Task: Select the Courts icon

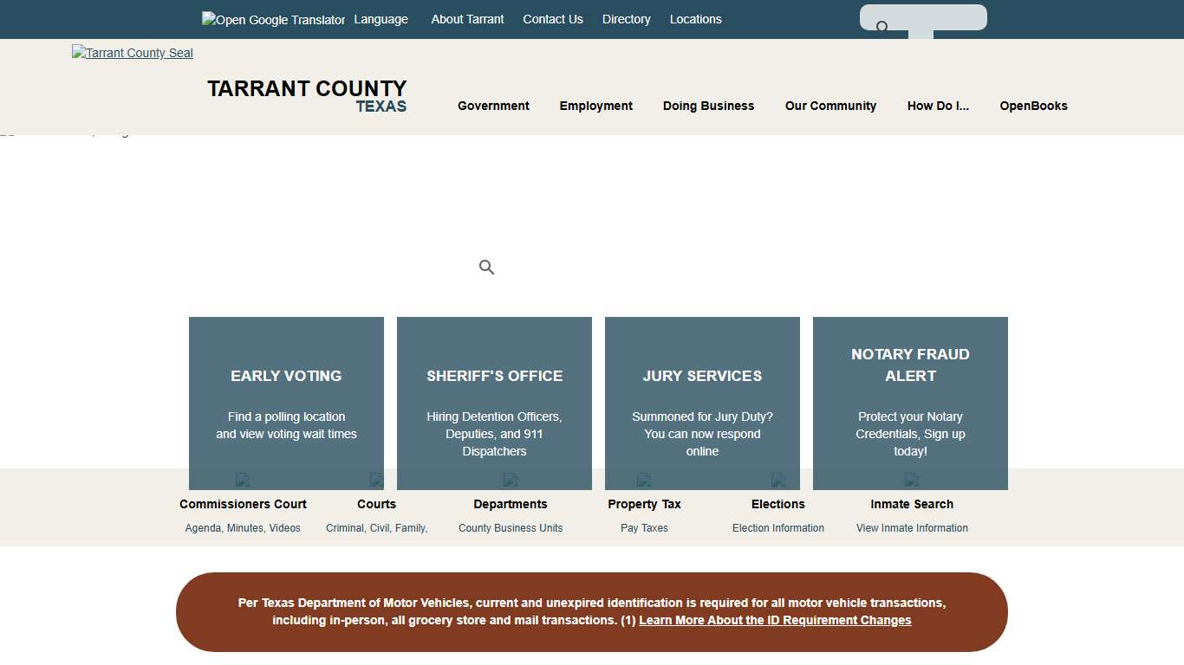Action: pyautogui.click(x=376, y=481)
